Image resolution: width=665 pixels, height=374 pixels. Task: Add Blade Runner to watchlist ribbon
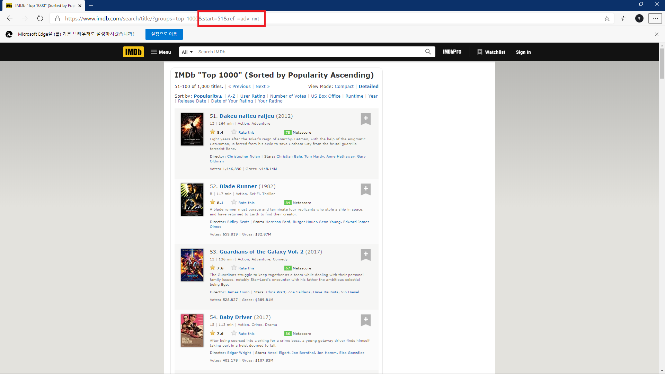366,189
